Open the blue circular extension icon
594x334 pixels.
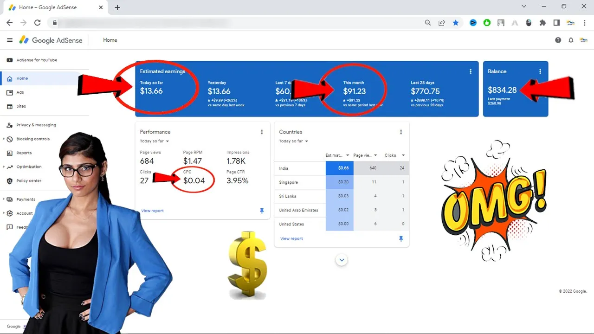click(473, 22)
